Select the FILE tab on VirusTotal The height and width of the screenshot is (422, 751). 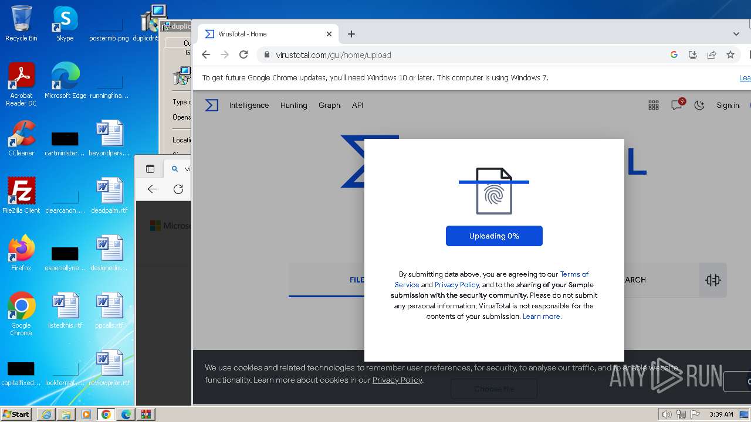357,280
